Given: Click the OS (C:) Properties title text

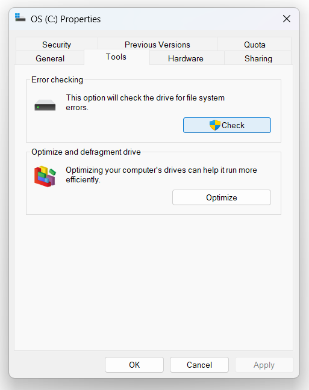Looking at the screenshot, I should click(66, 19).
